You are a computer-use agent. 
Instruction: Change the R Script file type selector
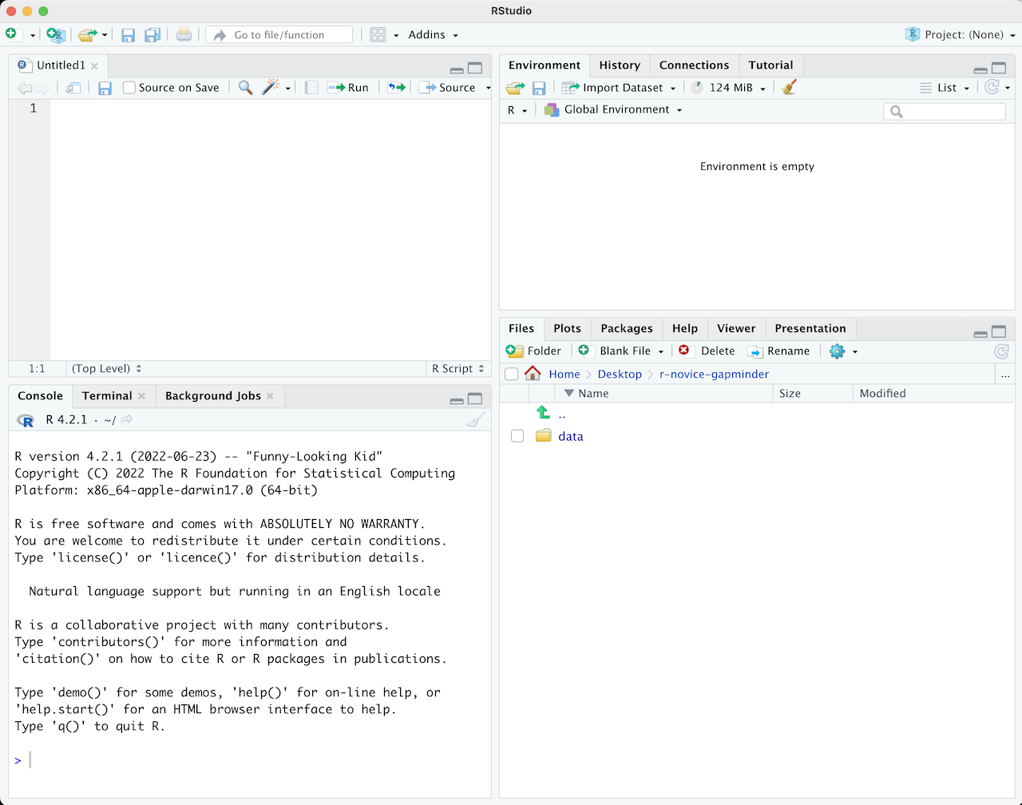pyautogui.click(x=458, y=368)
